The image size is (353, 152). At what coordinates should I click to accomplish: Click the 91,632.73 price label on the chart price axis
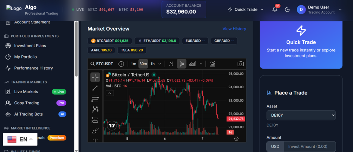point(235,119)
